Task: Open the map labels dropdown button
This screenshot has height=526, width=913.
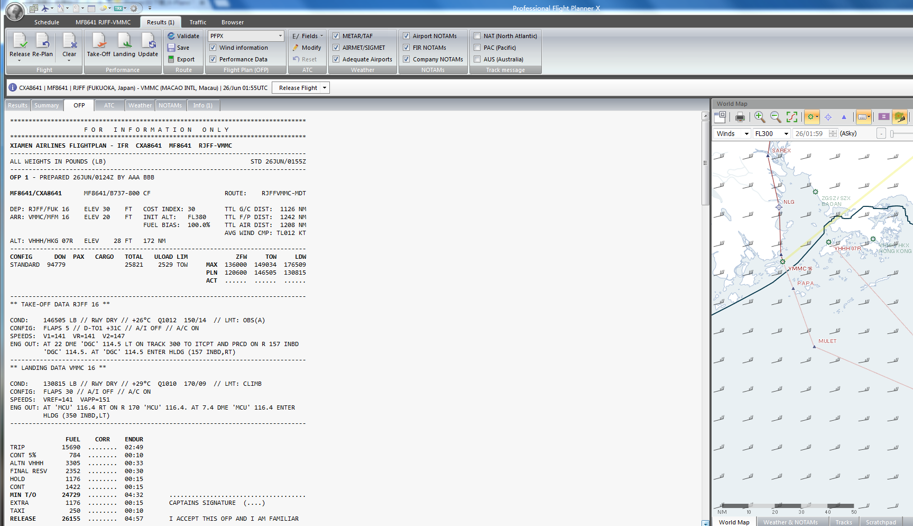Action: pos(864,117)
